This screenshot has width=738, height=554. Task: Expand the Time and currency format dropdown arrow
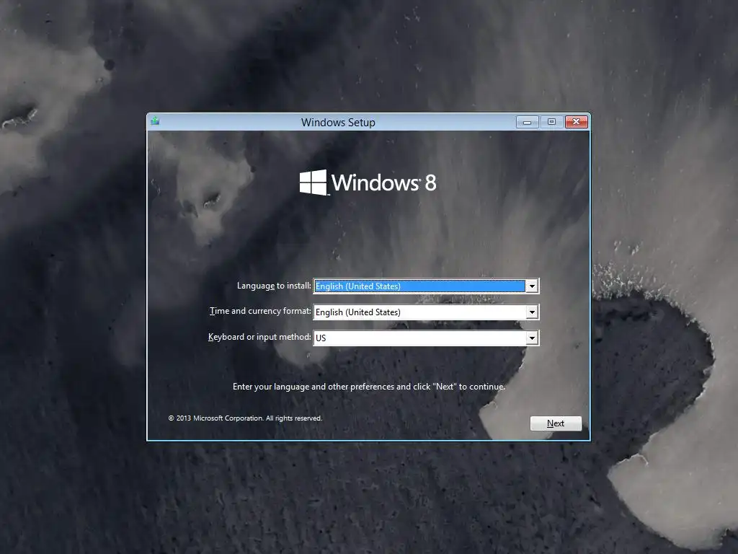[x=532, y=312]
